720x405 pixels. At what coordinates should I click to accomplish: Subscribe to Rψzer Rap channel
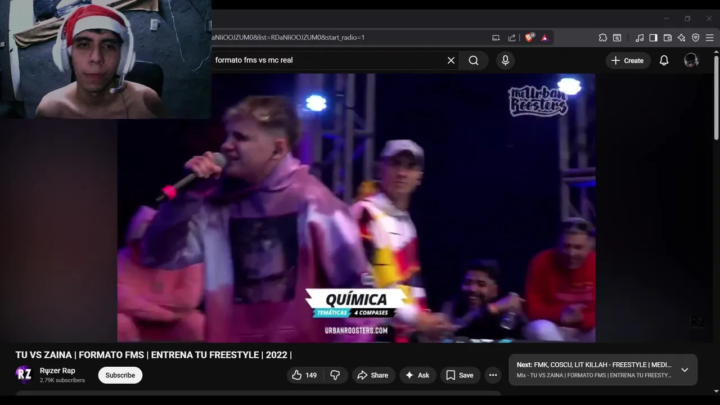pyautogui.click(x=120, y=375)
